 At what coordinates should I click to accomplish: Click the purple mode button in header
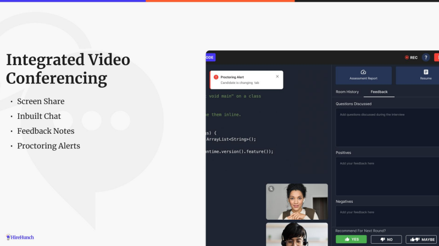click(x=210, y=58)
